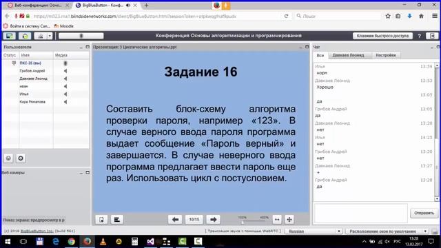
Task: Open the browser downloads arrow
Action: [409, 16]
